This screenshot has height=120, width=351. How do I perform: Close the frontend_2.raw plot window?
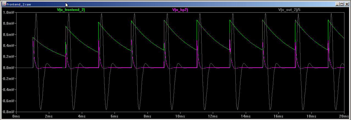pyautogui.click(x=347, y=4)
